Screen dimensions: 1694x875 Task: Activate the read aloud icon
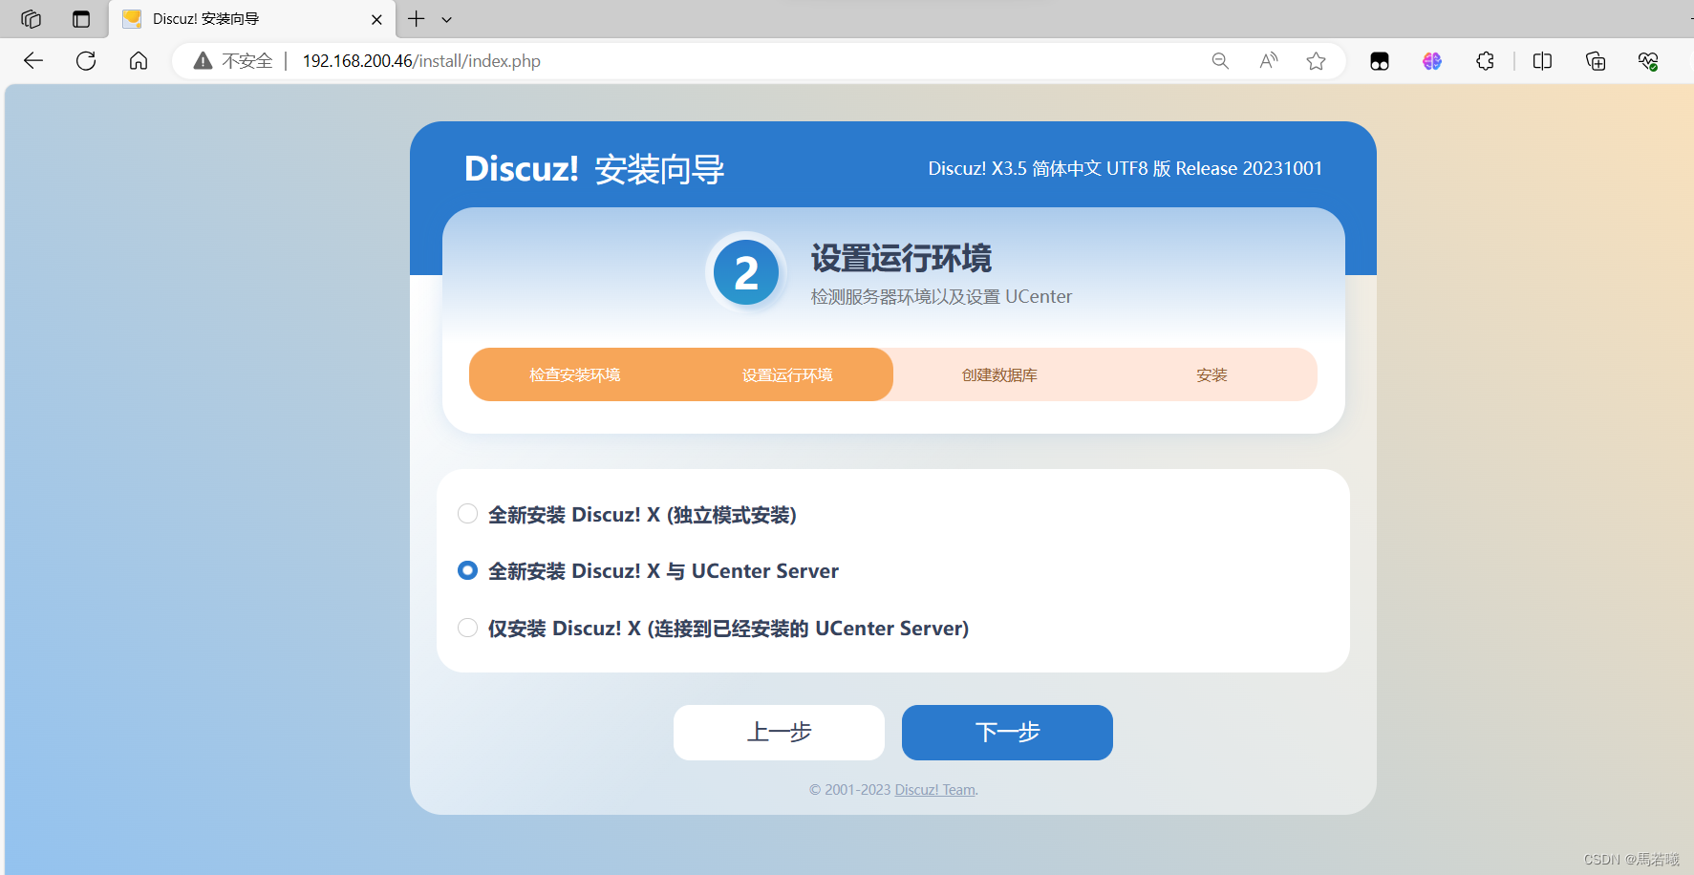pyautogui.click(x=1268, y=61)
